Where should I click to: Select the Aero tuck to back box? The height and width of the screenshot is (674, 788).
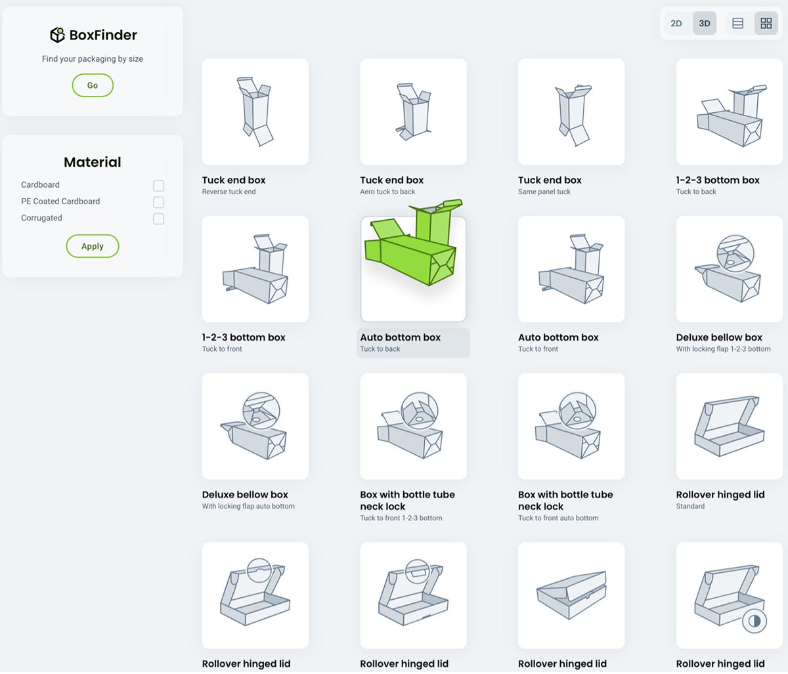(x=413, y=112)
